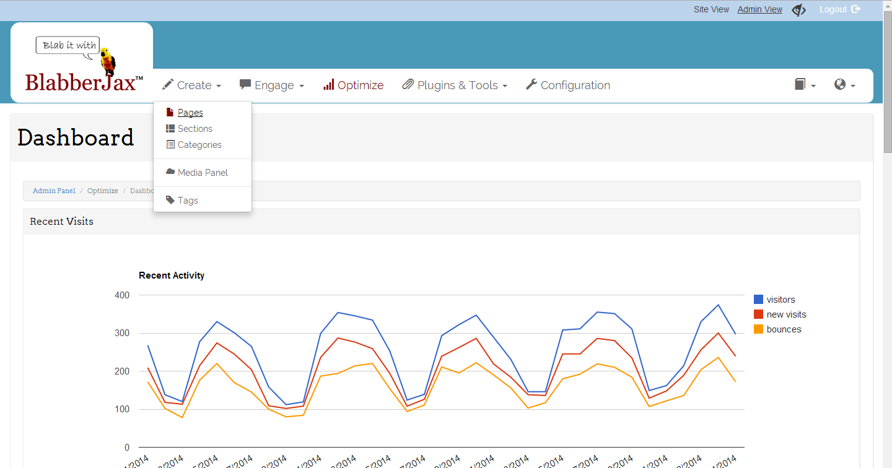Open the Plugins & Tools menu label

point(458,85)
